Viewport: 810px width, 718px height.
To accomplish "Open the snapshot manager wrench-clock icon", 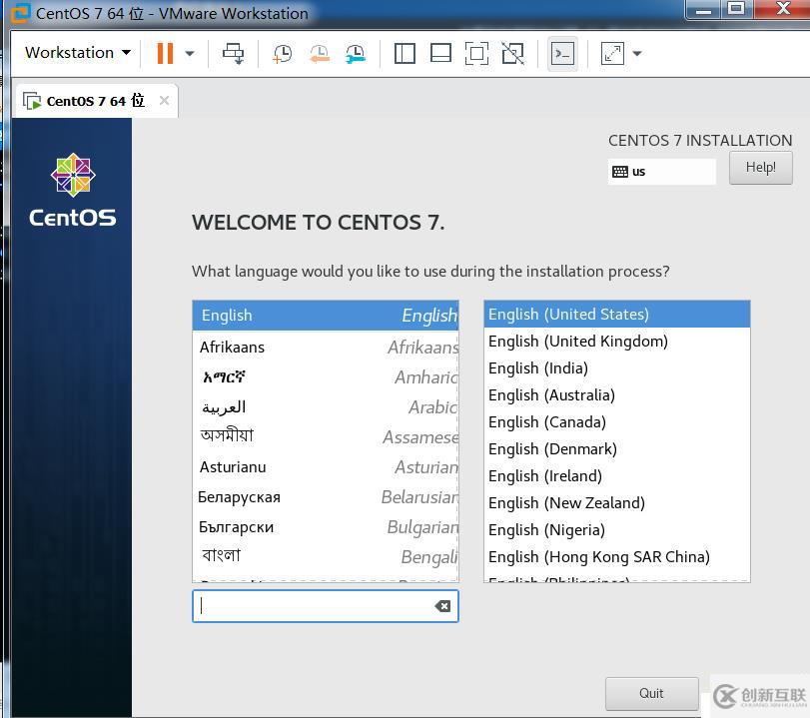I will coord(356,53).
